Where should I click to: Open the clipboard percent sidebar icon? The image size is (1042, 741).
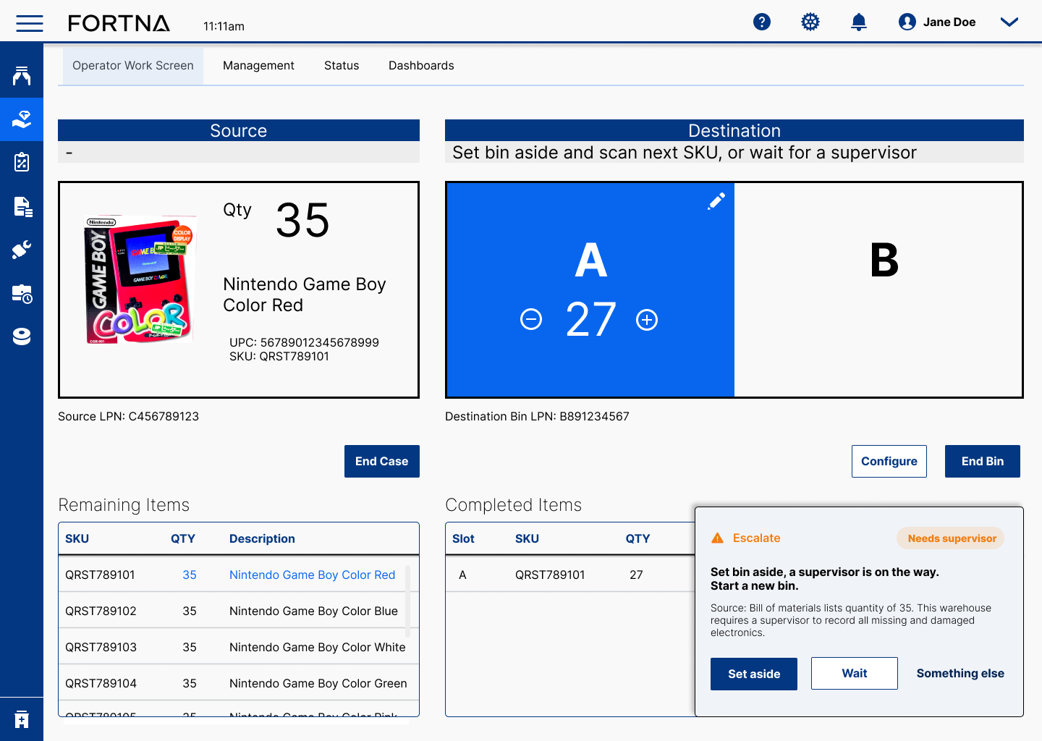point(22,162)
